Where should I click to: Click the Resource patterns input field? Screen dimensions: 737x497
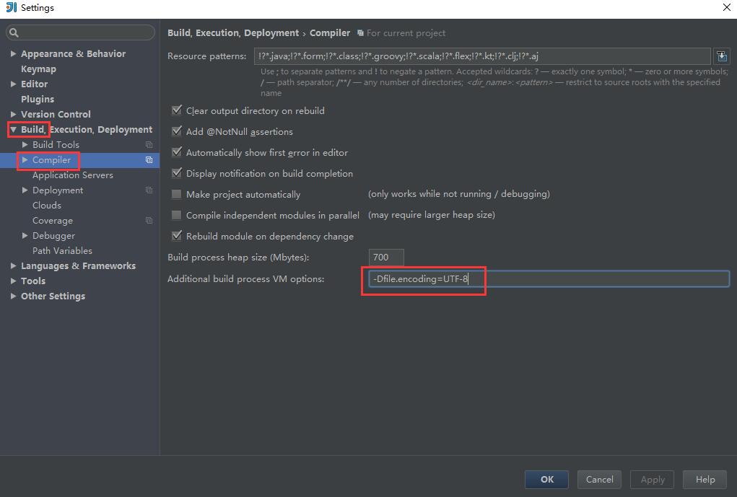482,56
